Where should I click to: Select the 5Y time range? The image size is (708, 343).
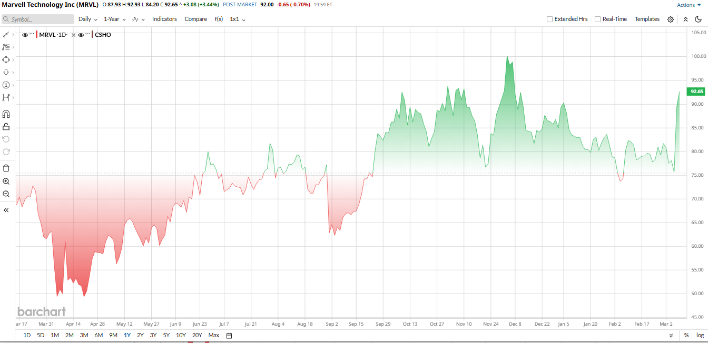[166, 335]
